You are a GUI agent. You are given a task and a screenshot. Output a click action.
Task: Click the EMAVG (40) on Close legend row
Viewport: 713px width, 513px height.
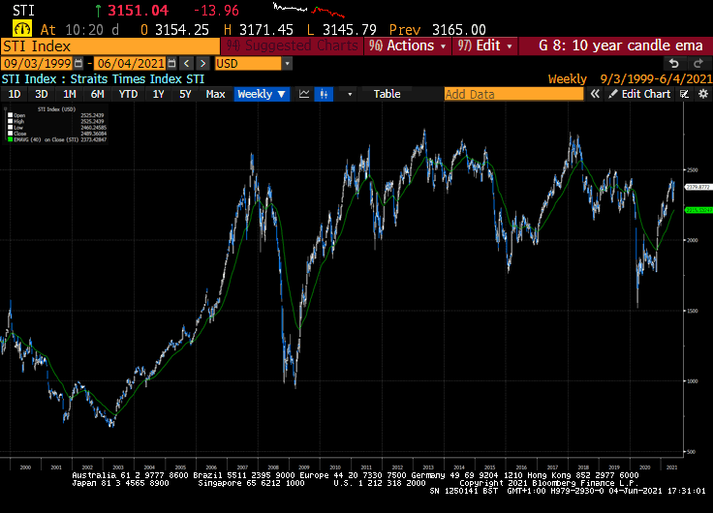tap(57, 139)
